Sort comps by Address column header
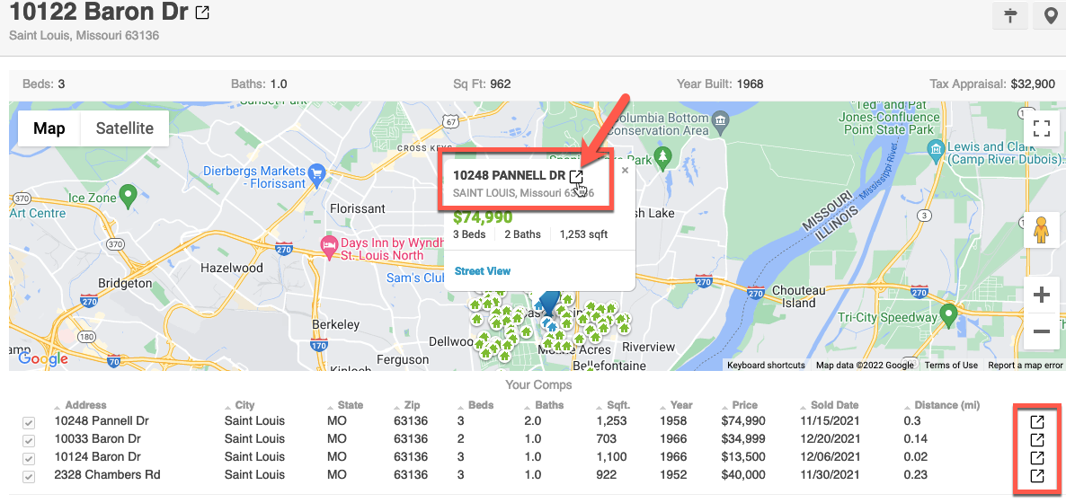Image resolution: width=1066 pixels, height=503 pixels. click(x=85, y=405)
